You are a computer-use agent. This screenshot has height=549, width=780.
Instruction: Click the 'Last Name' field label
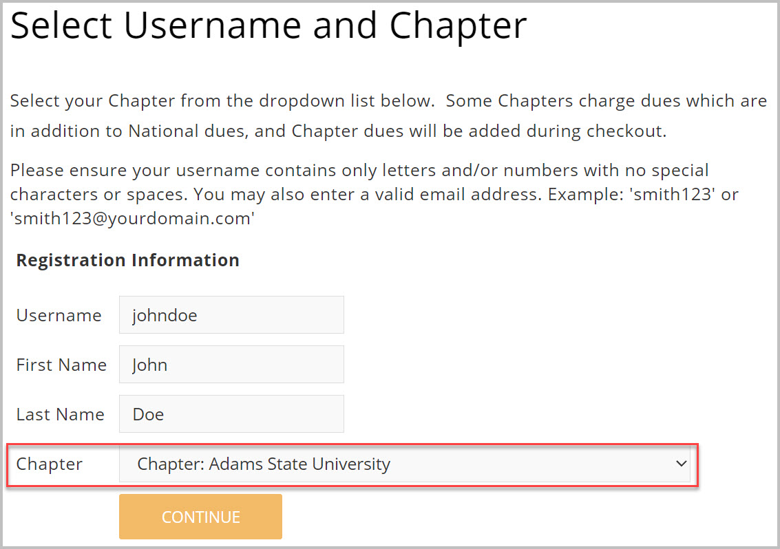point(61,414)
